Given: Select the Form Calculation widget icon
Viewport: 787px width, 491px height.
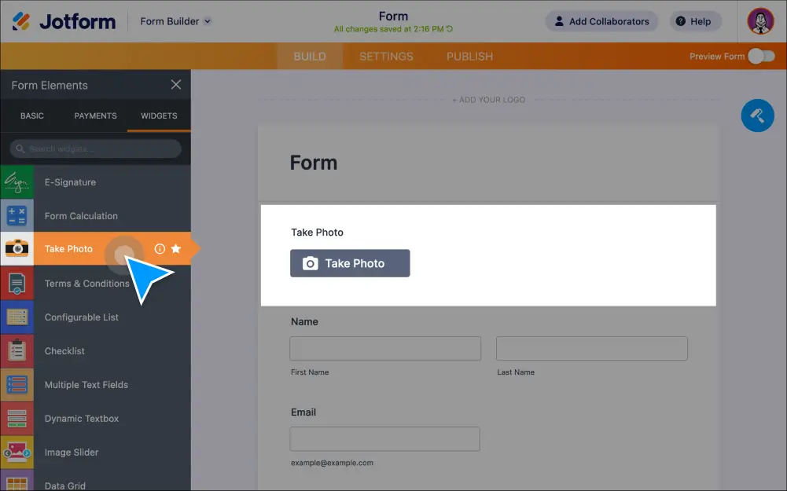Looking at the screenshot, I should (x=17, y=216).
